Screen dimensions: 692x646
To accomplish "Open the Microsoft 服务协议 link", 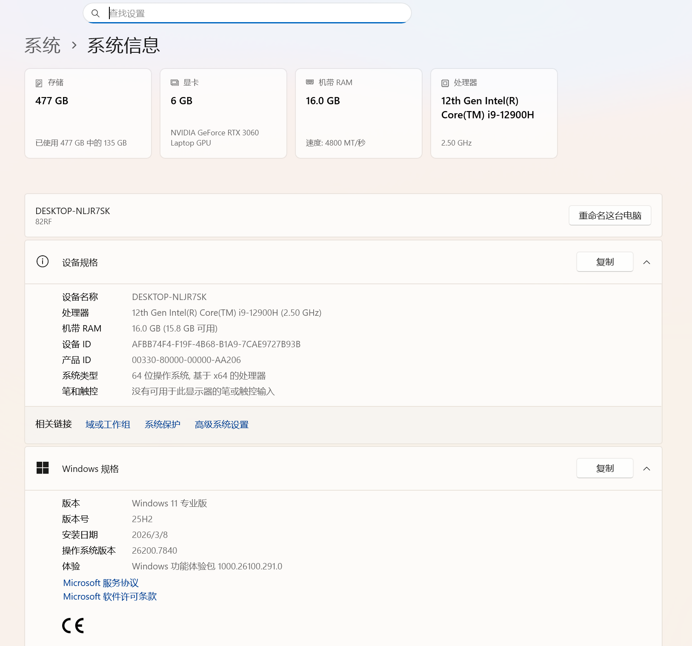I will pyautogui.click(x=101, y=583).
